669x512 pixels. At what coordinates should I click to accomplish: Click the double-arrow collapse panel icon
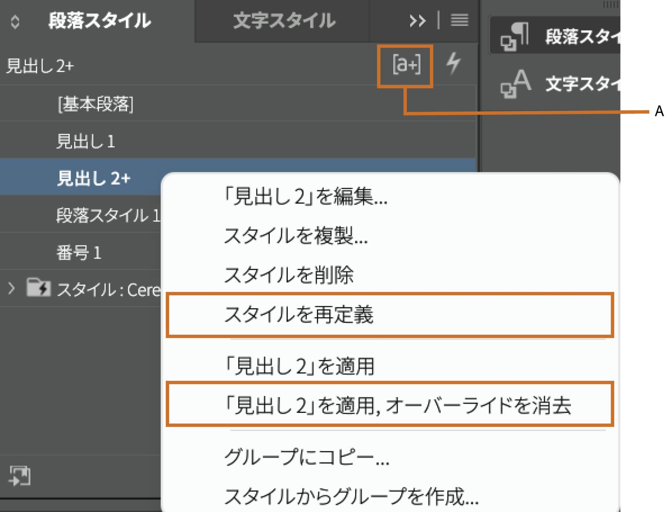[x=418, y=21]
